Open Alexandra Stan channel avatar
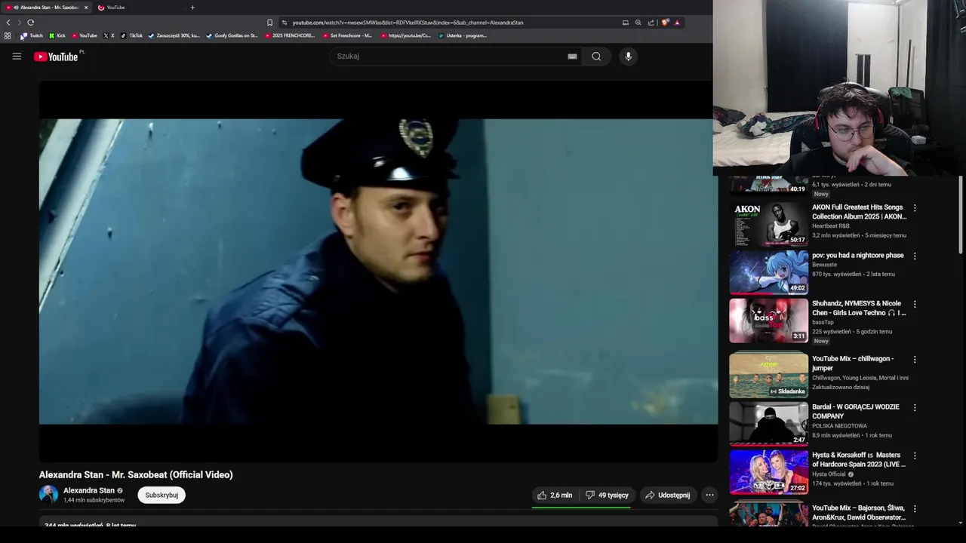The image size is (966, 543). pos(48,494)
